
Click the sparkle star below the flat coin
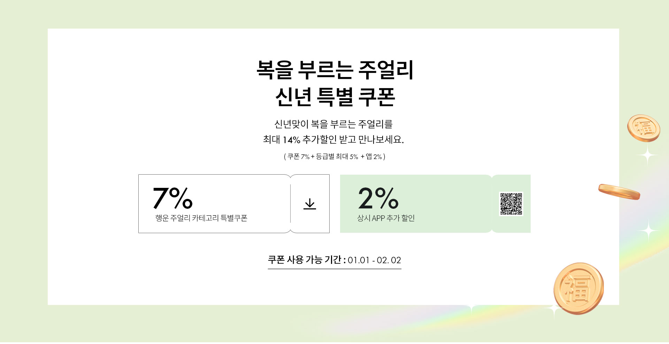click(649, 230)
